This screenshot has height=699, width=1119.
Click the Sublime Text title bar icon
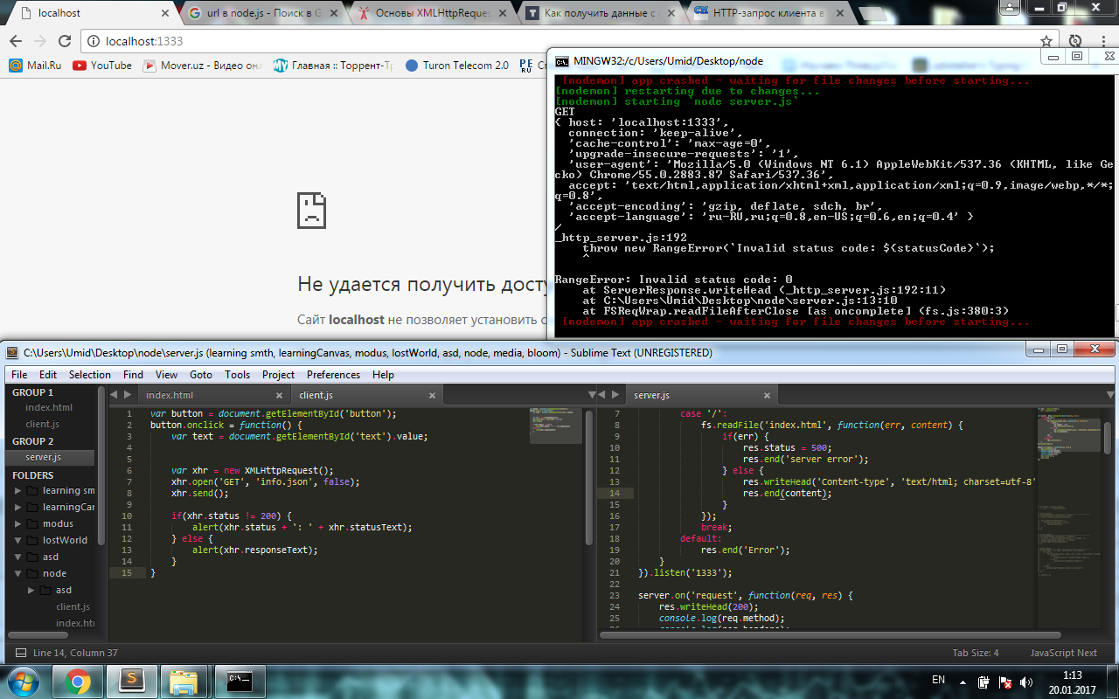[12, 353]
